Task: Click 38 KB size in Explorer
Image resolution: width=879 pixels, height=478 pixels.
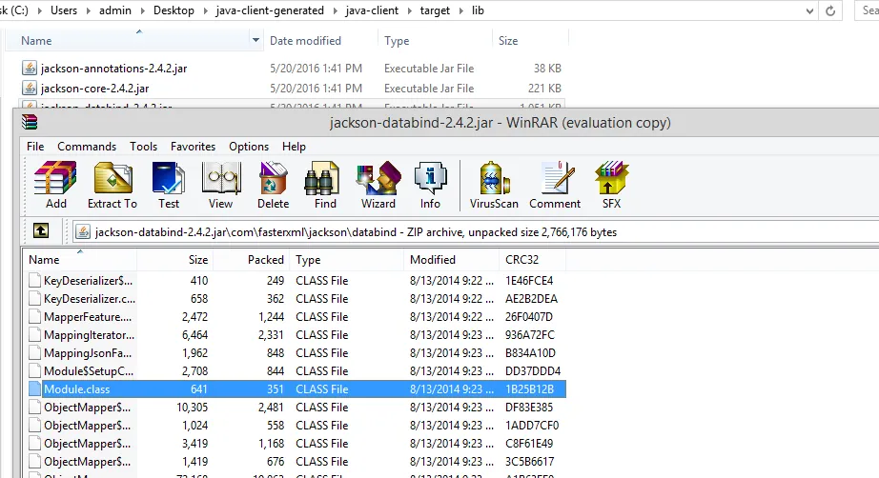Action: click(547, 69)
